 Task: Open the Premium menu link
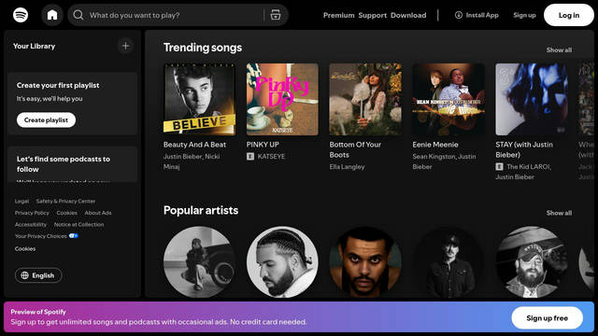338,15
